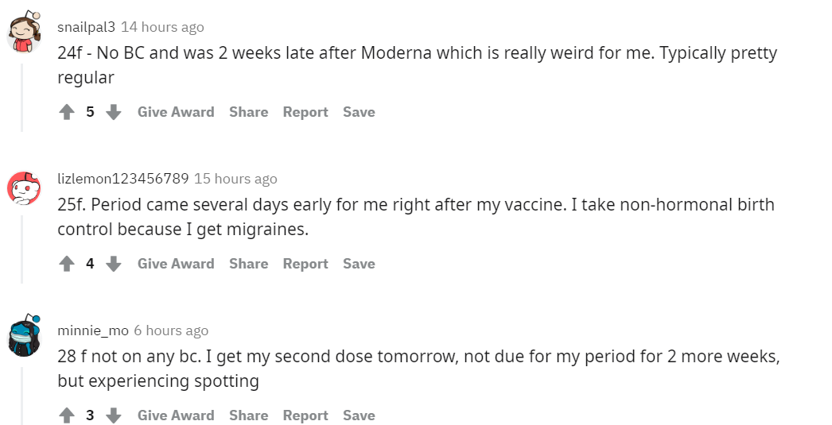Open lizlemon123456789's avatar picture
The height and width of the screenshot is (425, 832).
[x=23, y=186]
